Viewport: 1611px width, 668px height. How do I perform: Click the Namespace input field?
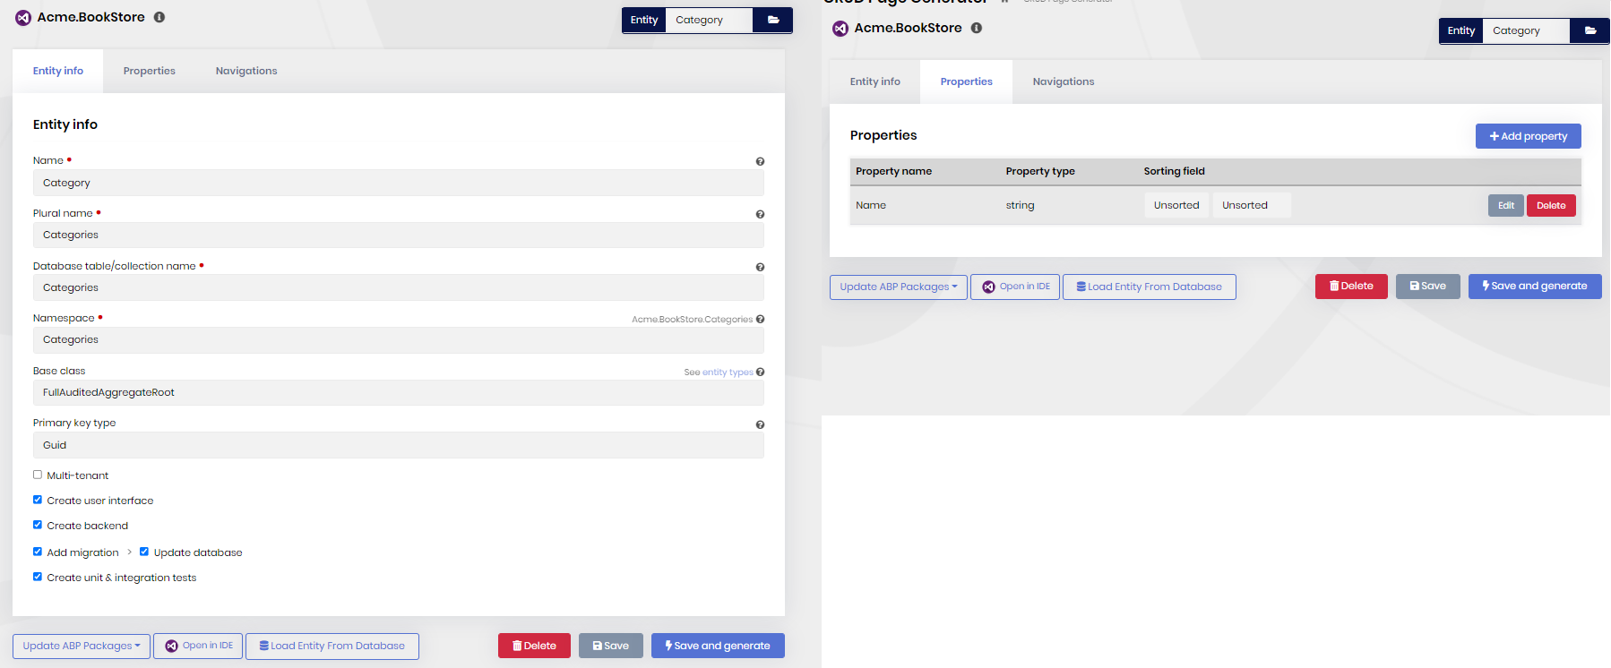pos(399,339)
